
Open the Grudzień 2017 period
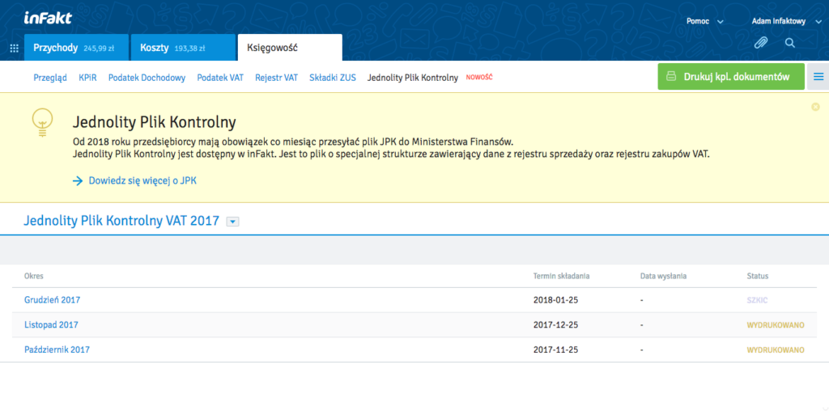tap(53, 300)
